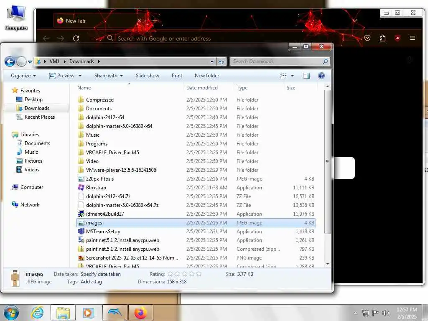Viewport: 428px width, 321px height.
Task: Start the Slide show
Action: click(148, 76)
